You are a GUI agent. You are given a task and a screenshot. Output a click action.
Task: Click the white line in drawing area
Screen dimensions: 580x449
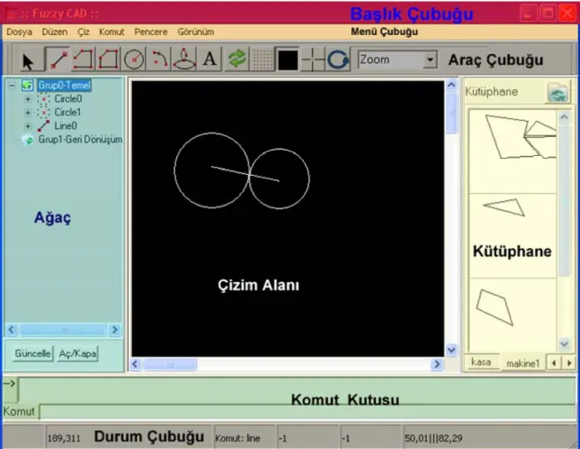tap(244, 174)
